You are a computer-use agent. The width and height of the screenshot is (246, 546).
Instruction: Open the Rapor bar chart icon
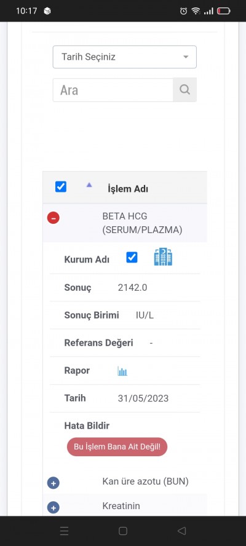click(122, 371)
